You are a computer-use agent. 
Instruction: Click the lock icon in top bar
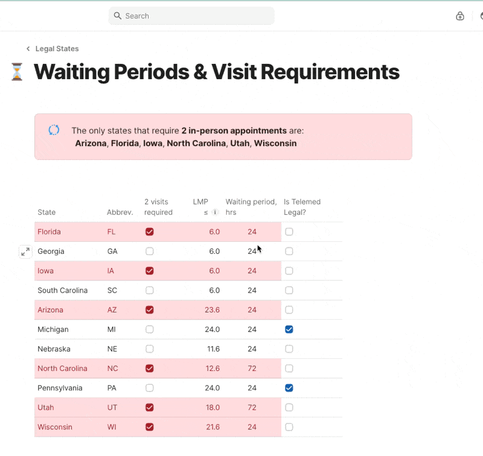click(x=460, y=16)
